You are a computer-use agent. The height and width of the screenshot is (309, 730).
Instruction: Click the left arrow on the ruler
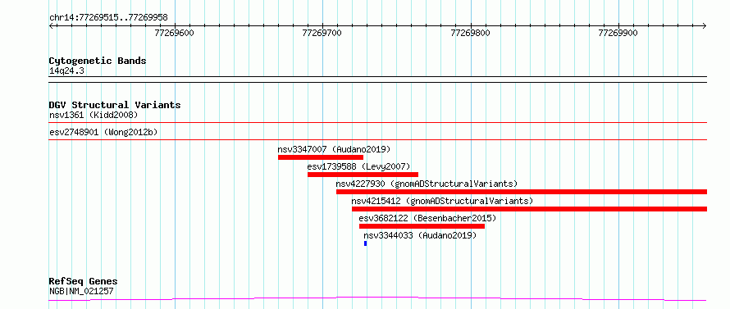pos(52,26)
